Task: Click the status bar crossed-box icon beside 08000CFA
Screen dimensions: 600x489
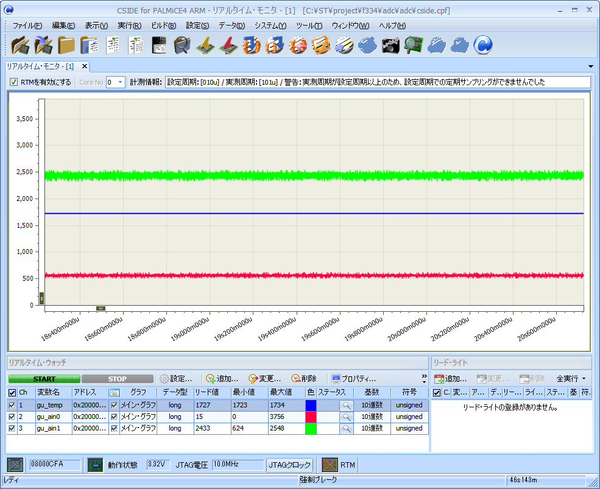Action: click(15, 465)
